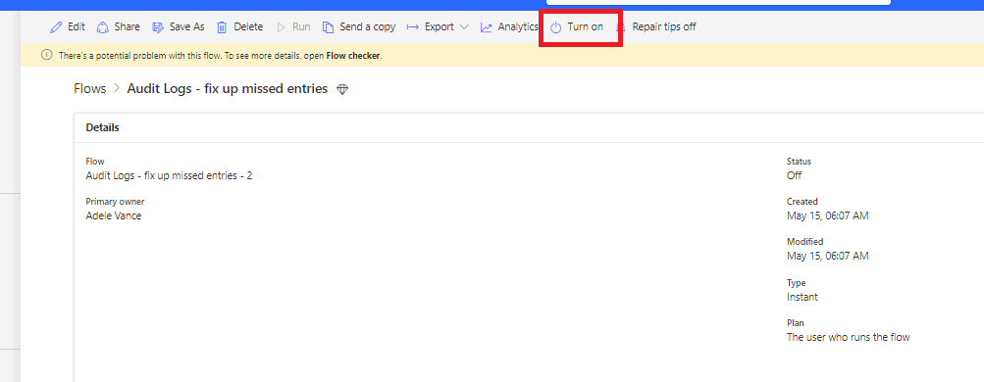Click the info icon in warning banner
Image resolution: width=984 pixels, height=382 pixels.
pyautogui.click(x=46, y=55)
